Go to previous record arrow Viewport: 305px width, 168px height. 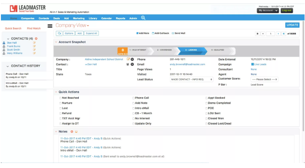click(x=263, y=34)
